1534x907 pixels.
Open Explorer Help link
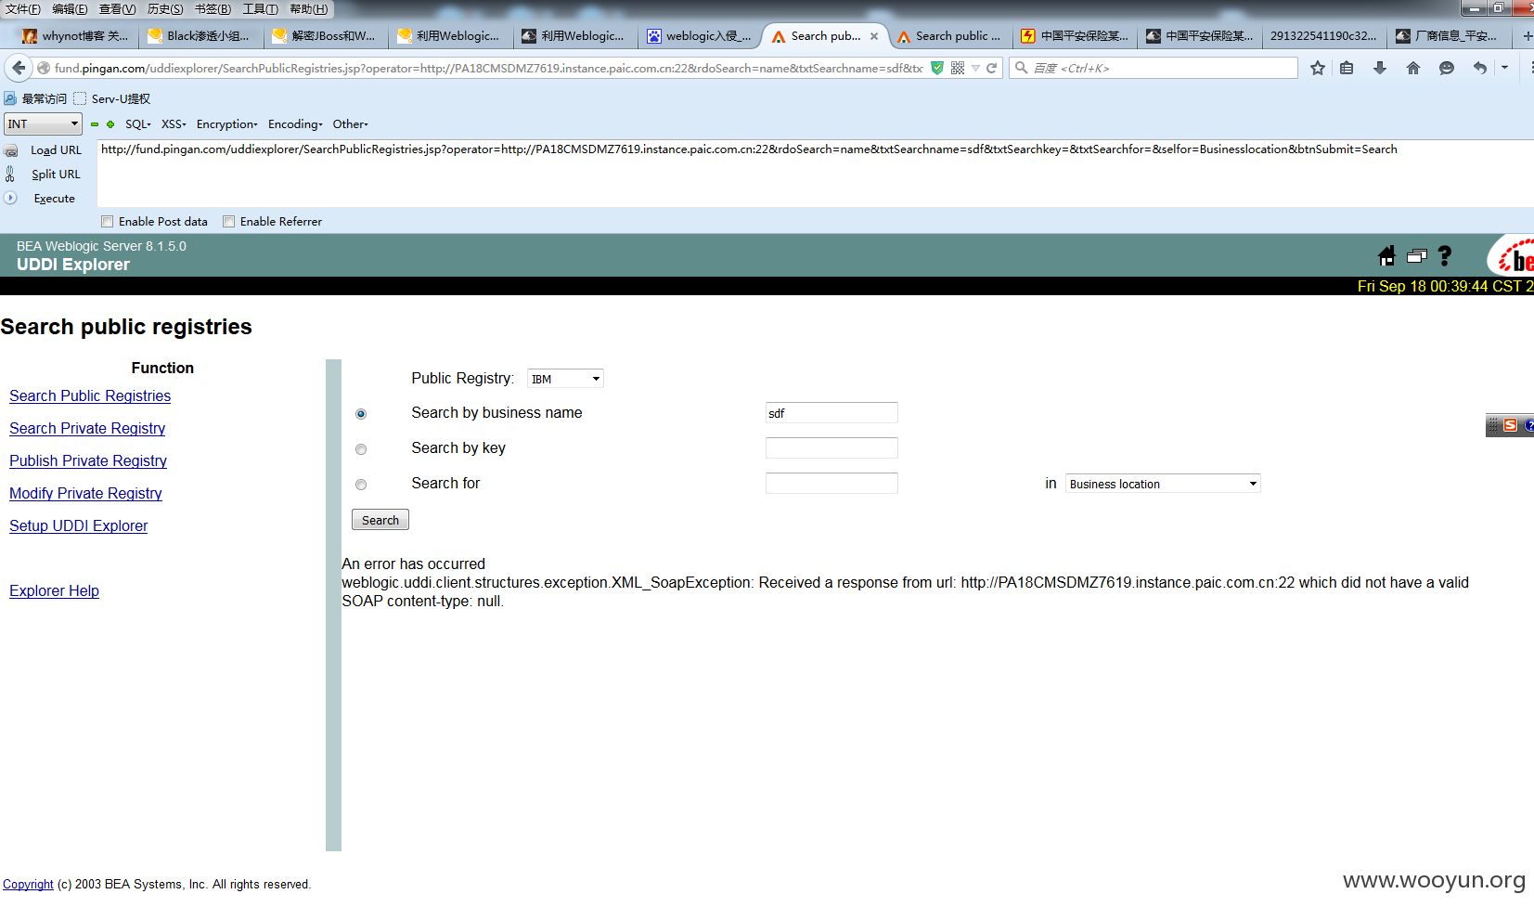(x=54, y=590)
